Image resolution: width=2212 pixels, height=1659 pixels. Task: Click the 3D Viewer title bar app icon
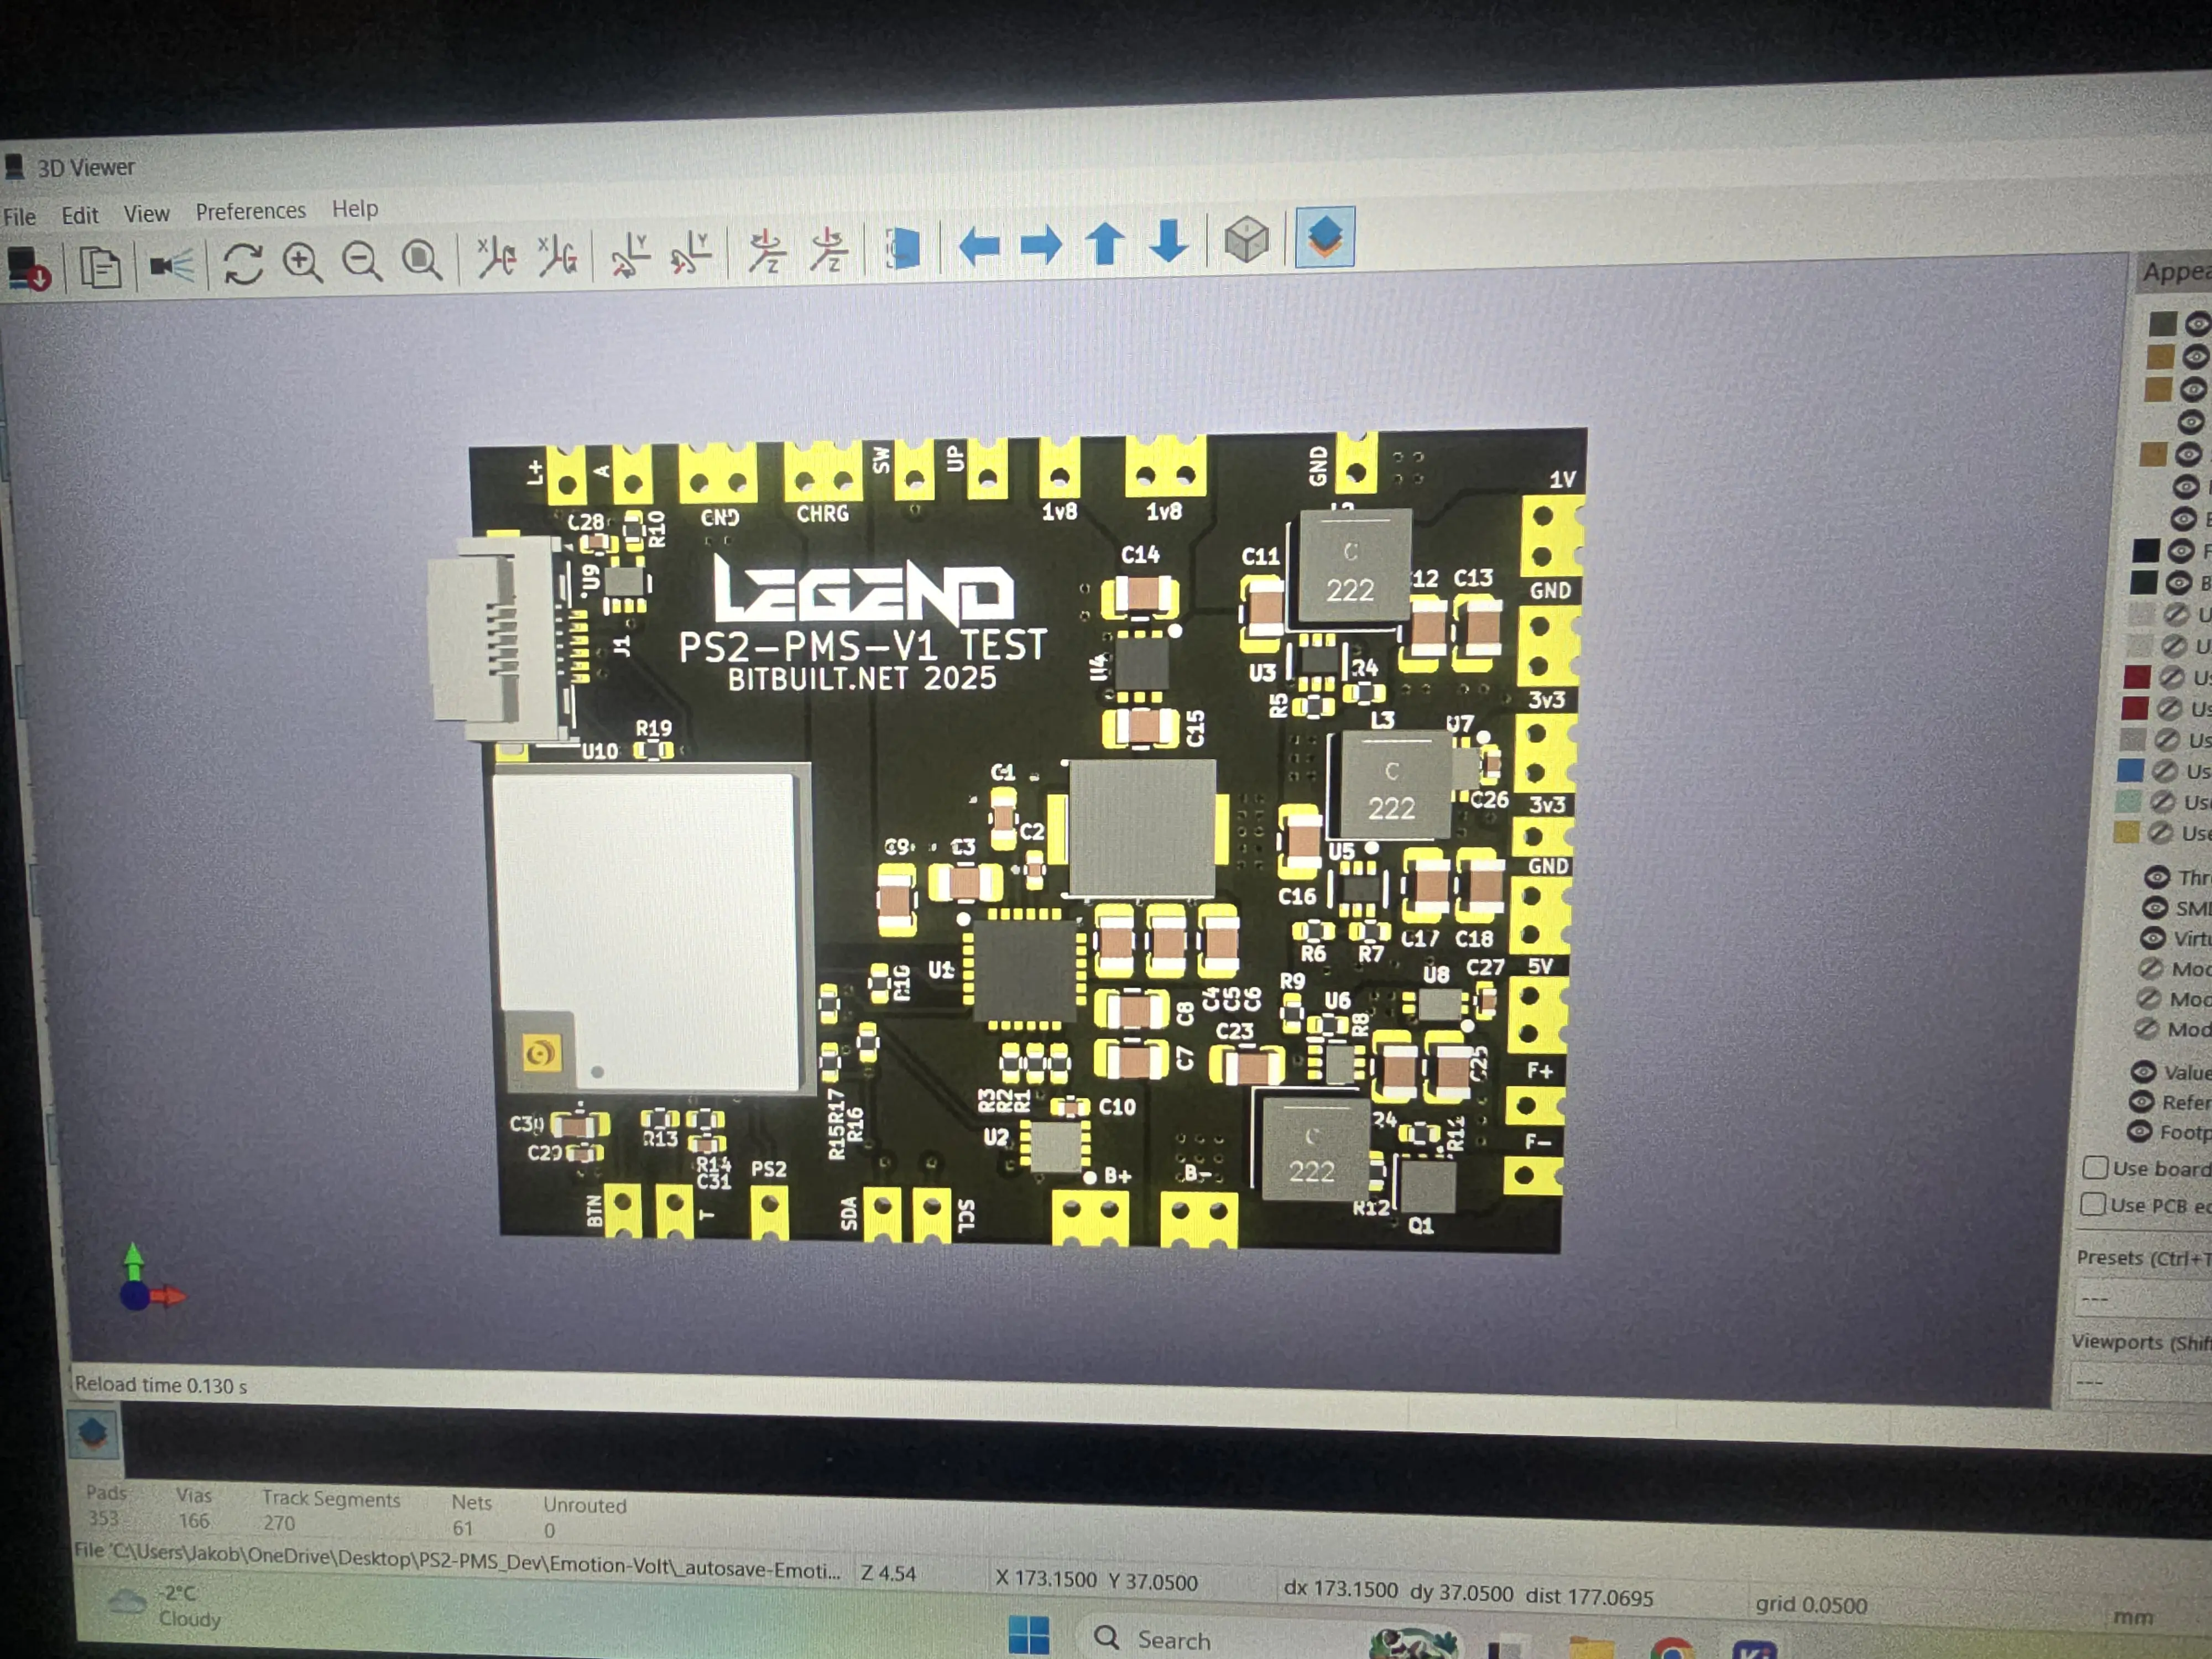click(x=15, y=166)
